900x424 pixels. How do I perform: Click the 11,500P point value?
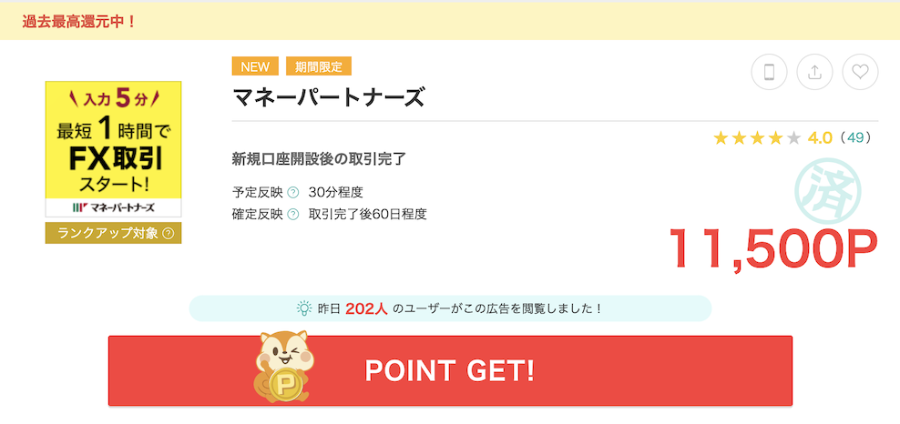(773, 248)
